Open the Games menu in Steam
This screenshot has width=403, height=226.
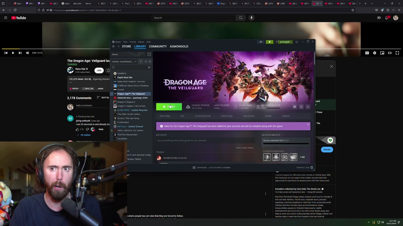[x=141, y=42]
